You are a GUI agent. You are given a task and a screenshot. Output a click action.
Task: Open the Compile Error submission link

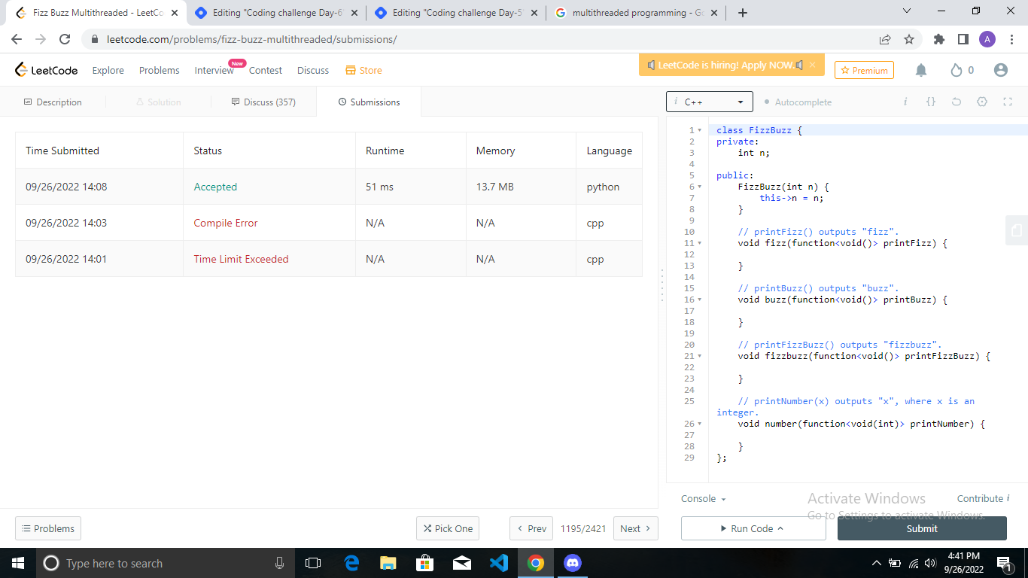tap(226, 223)
